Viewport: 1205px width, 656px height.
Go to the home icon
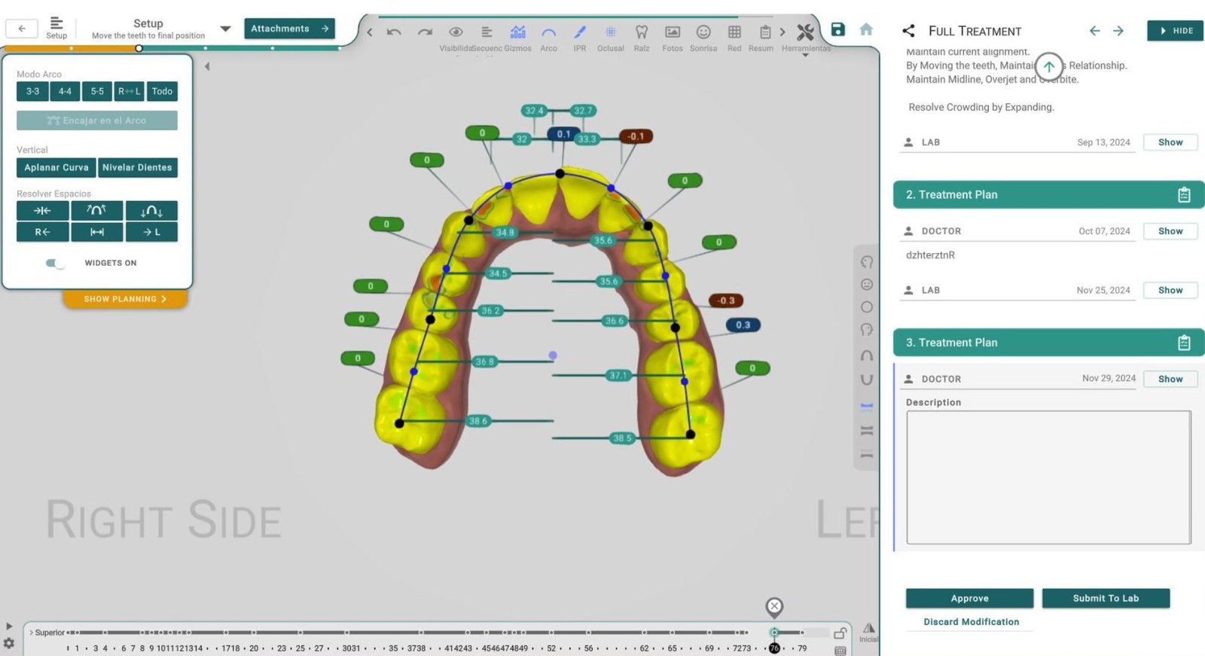pos(866,29)
